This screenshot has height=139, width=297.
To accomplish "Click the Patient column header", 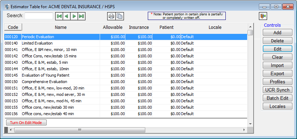I will pos(167,27).
